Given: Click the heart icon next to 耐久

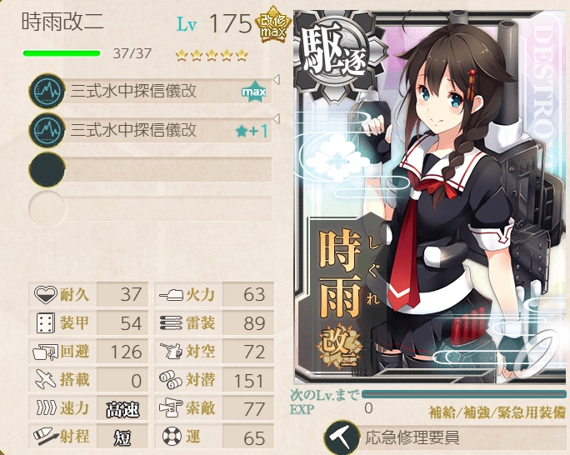Looking at the screenshot, I should pos(46,294).
